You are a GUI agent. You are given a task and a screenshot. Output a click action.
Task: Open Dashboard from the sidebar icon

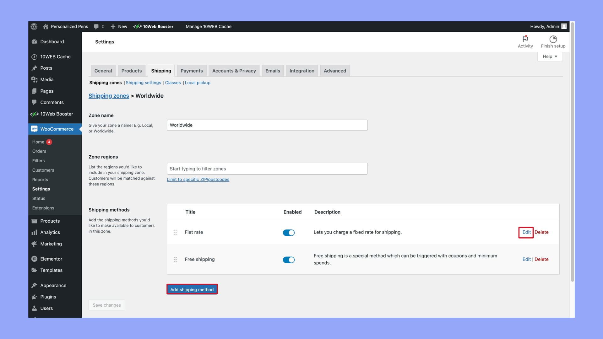[x=35, y=42]
